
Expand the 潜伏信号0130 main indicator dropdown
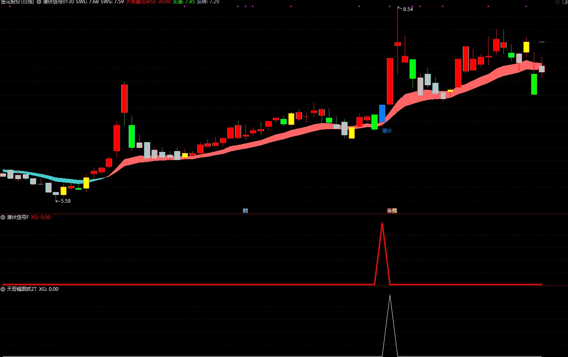click(39, 2)
